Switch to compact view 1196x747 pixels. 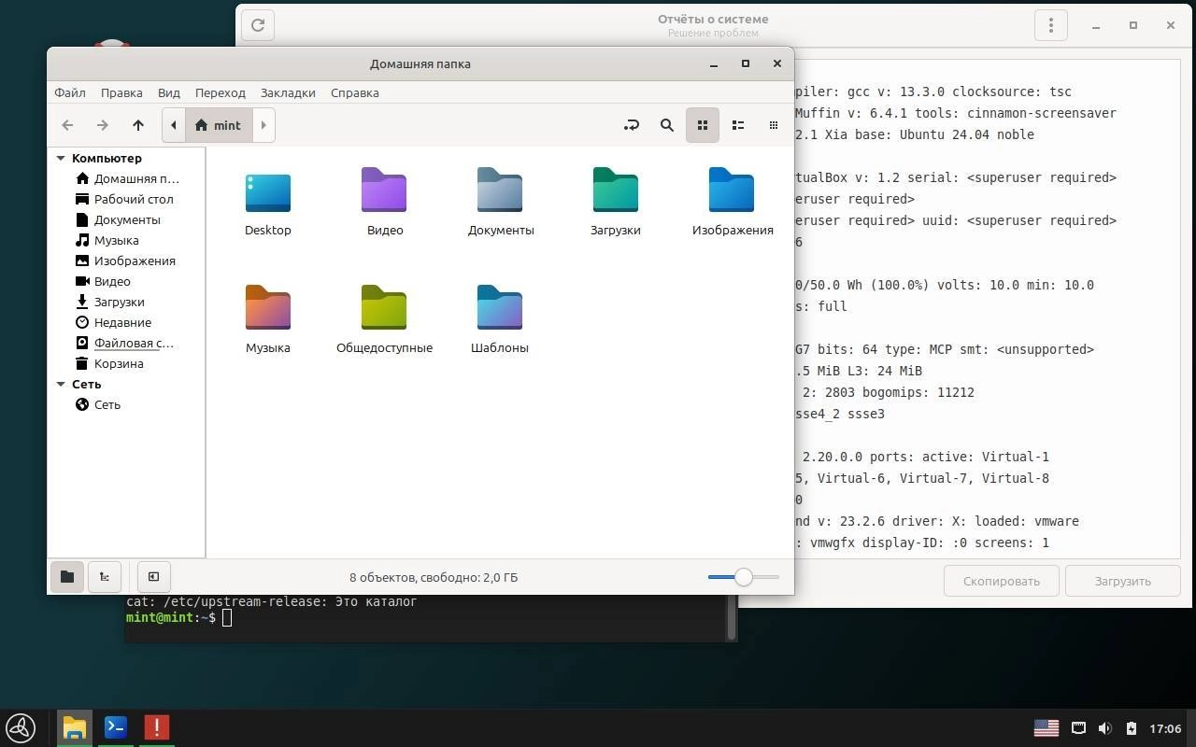pyautogui.click(x=774, y=125)
